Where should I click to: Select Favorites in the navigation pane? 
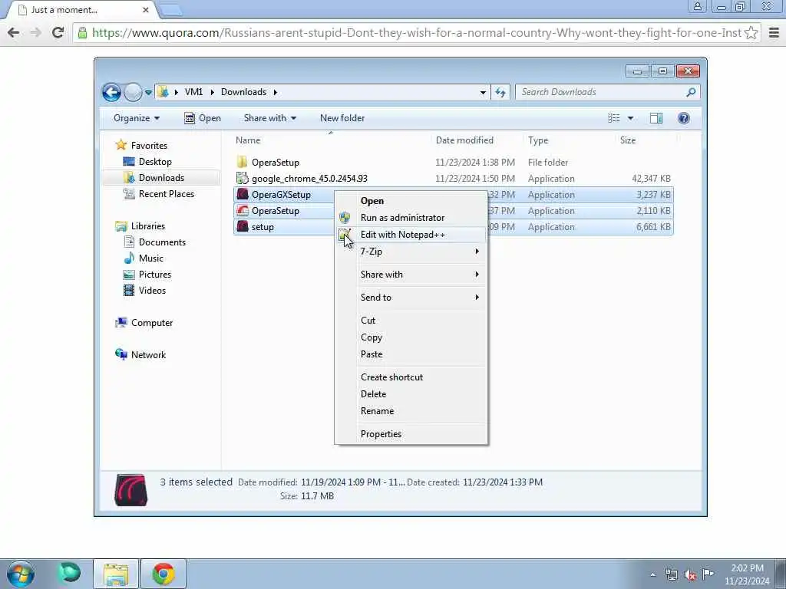(149, 146)
